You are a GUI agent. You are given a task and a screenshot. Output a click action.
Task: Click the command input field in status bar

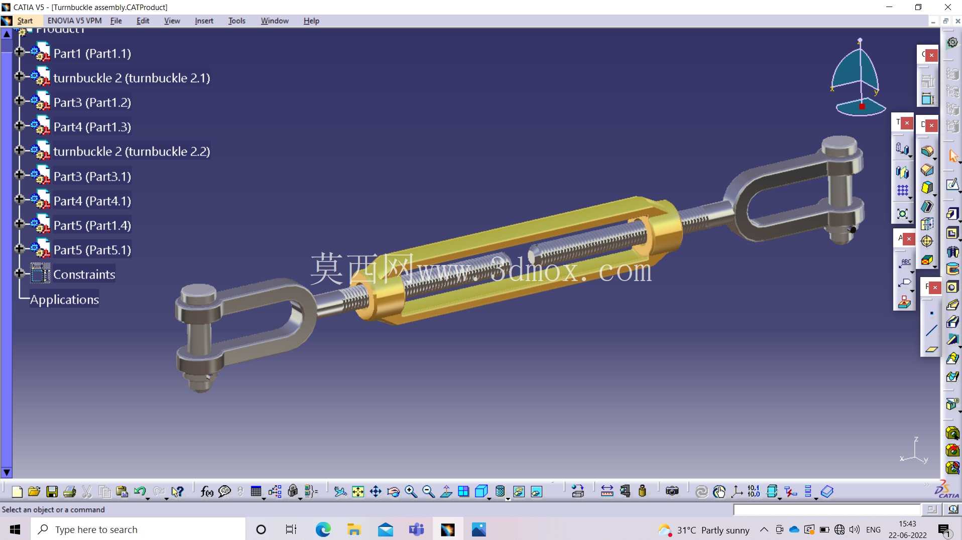[827, 509]
